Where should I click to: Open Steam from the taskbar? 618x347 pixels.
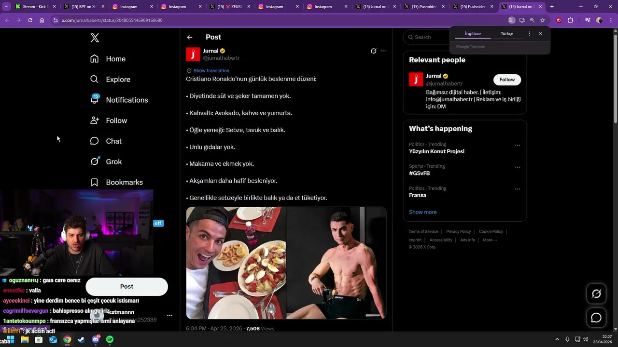point(81,339)
